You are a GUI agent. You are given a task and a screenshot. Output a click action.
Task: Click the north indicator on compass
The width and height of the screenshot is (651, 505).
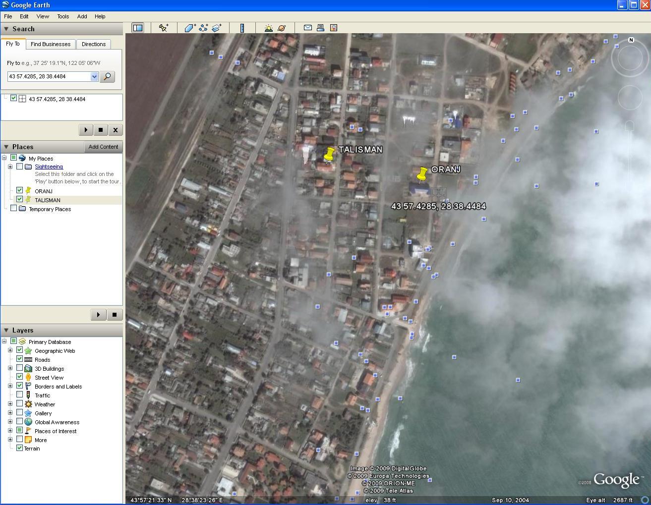tap(631, 40)
